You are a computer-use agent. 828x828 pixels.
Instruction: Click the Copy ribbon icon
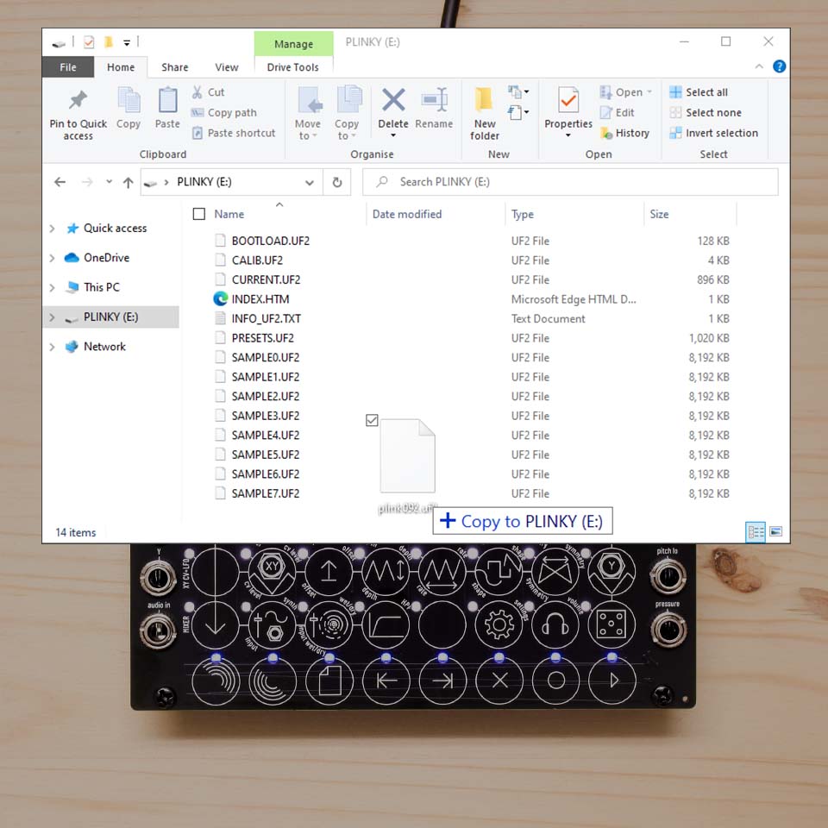click(x=129, y=100)
